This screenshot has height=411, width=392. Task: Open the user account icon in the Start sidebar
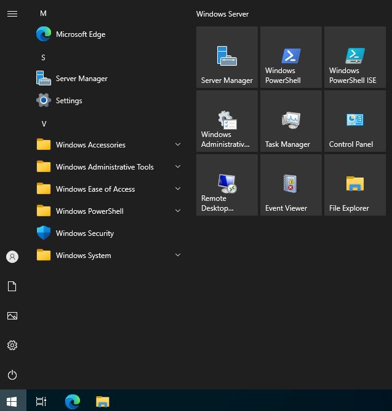click(x=12, y=257)
